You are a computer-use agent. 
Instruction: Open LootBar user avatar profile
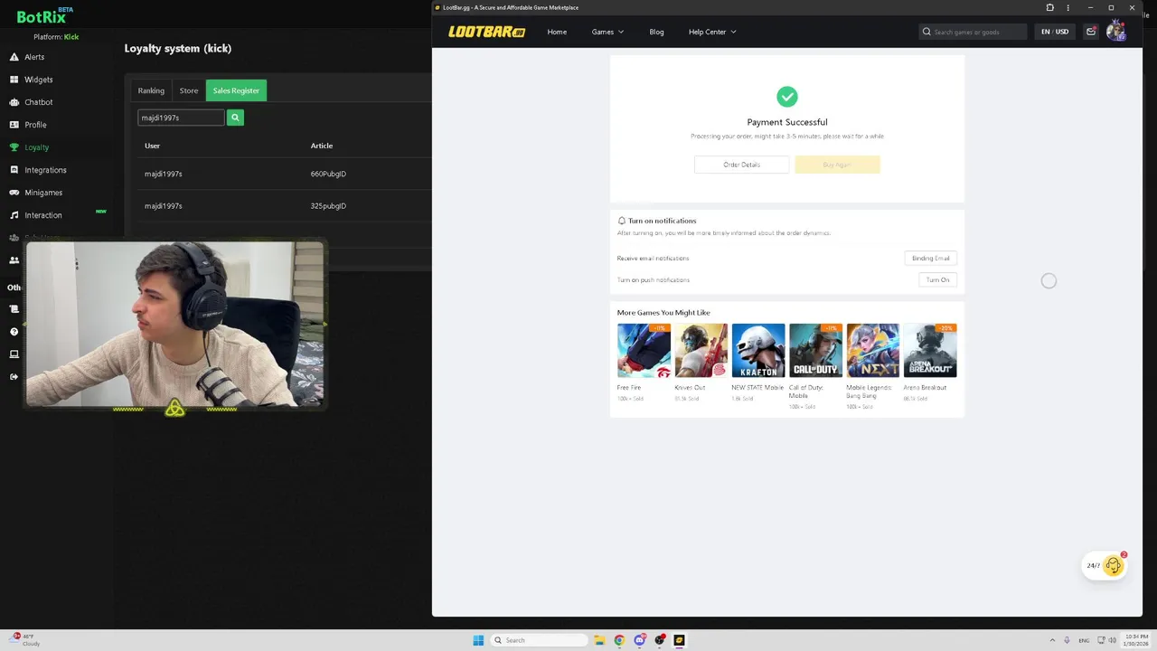click(1115, 32)
